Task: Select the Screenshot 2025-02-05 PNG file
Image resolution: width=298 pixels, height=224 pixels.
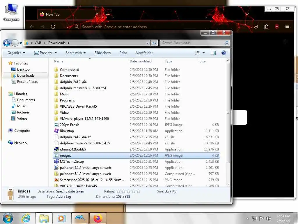Action: (x=92, y=180)
